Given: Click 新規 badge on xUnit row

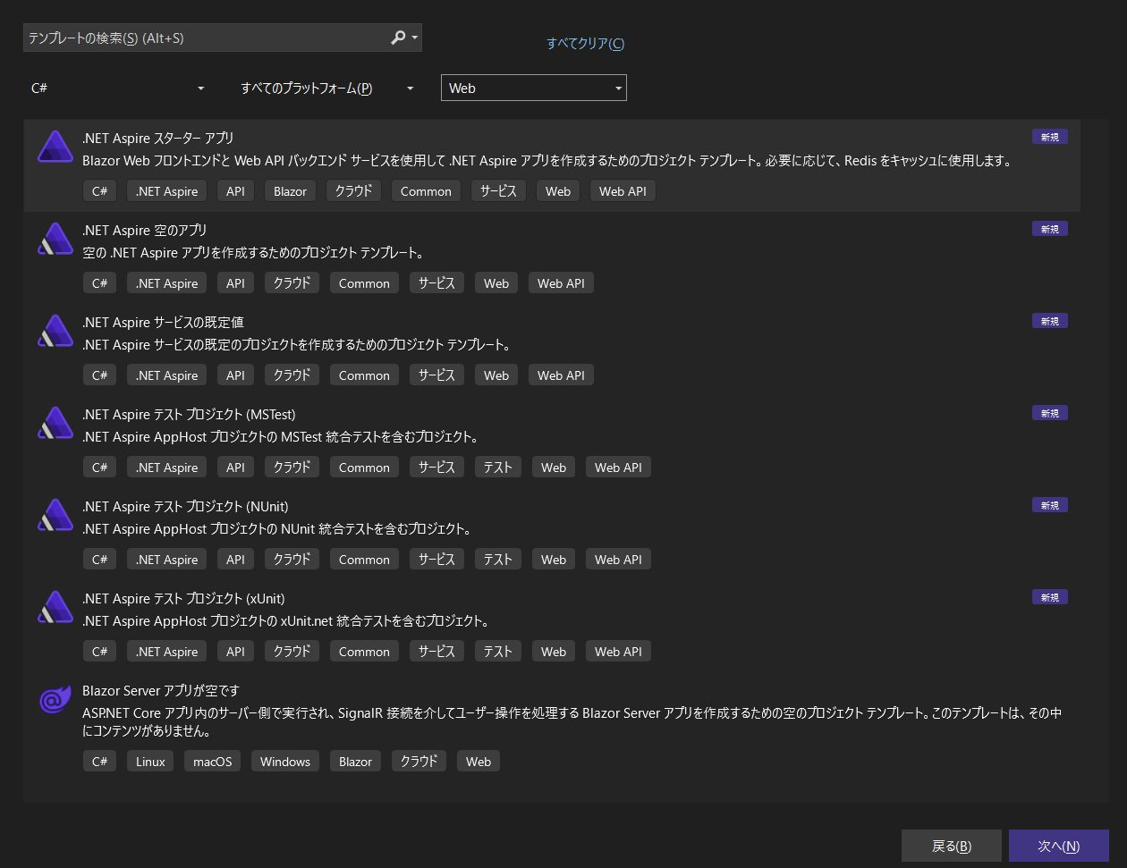Looking at the screenshot, I should (x=1049, y=597).
